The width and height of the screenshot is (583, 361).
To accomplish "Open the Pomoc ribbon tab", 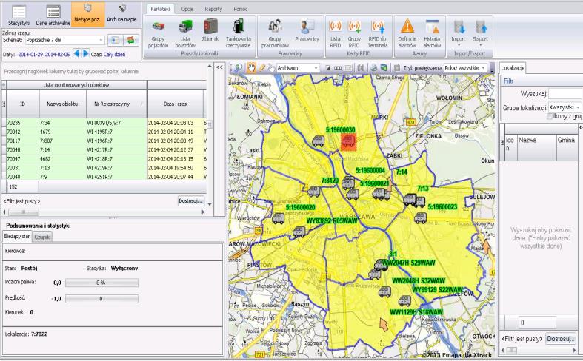I will [x=241, y=9].
